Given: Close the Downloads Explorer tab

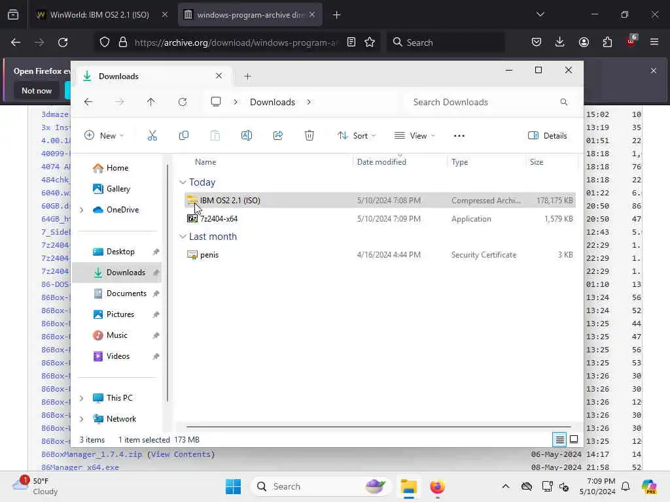Looking at the screenshot, I should [219, 76].
